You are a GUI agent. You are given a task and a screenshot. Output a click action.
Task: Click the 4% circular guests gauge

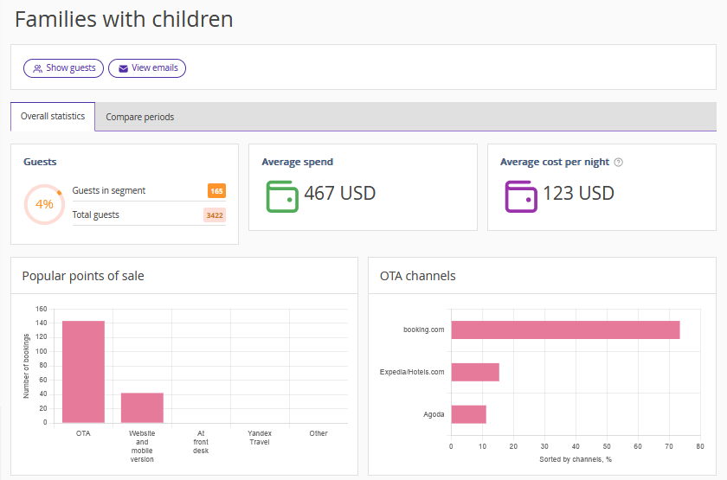[44, 204]
